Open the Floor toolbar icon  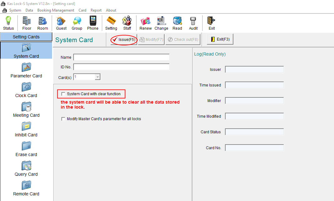26,23
